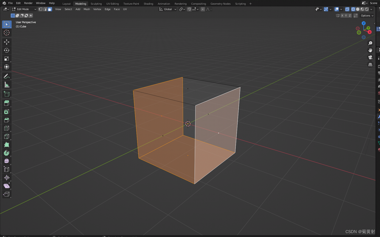
Task: Toggle show gizmos button
Action: pyautogui.click(x=326, y=9)
